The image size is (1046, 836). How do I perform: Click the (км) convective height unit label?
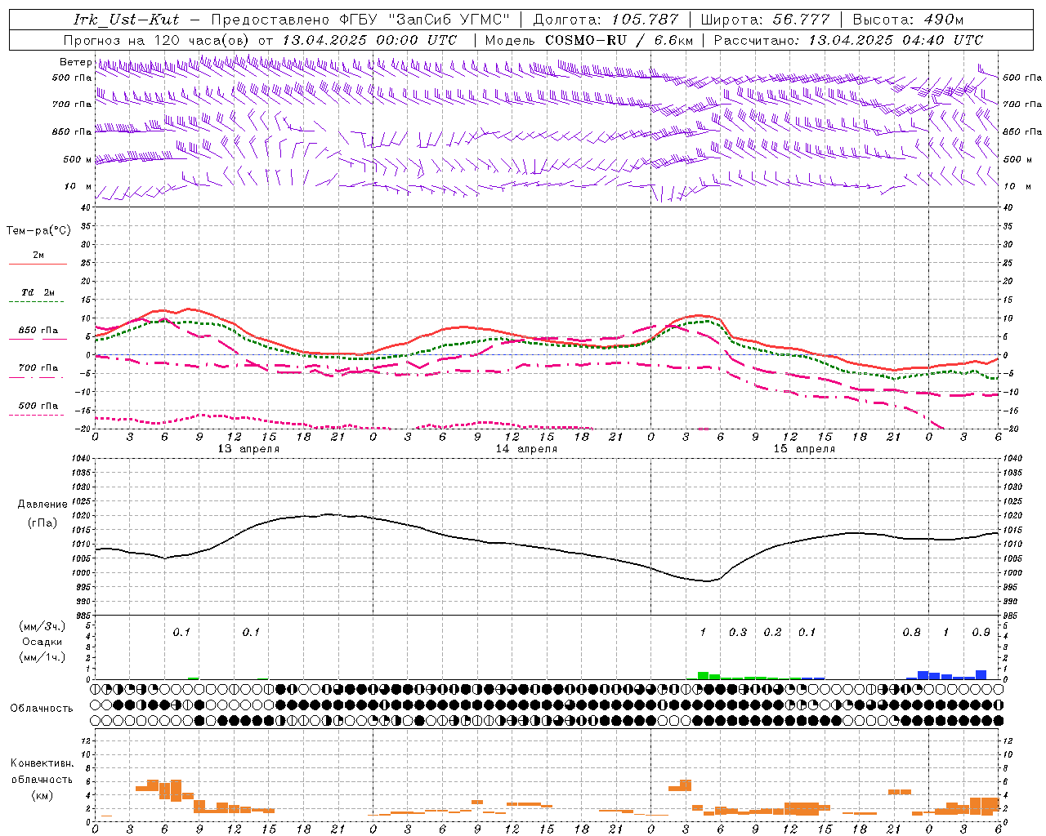[x=42, y=795]
